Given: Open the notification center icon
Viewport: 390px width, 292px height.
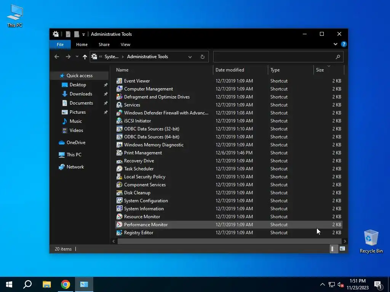Looking at the screenshot, I should point(378,284).
